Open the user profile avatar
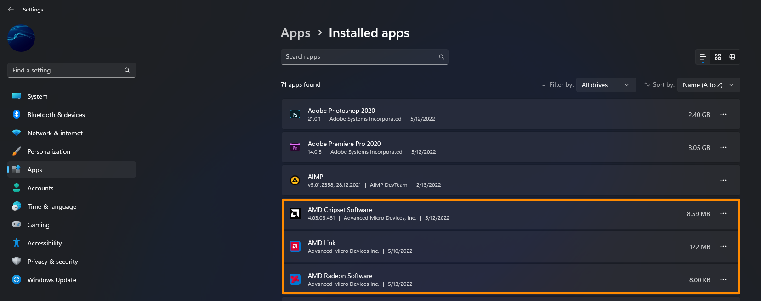Image resolution: width=761 pixels, height=301 pixels. tap(21, 38)
